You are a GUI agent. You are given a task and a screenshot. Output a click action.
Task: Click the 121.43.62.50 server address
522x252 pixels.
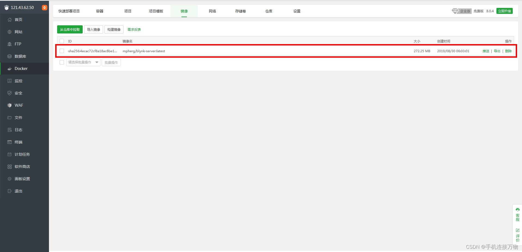point(22,8)
